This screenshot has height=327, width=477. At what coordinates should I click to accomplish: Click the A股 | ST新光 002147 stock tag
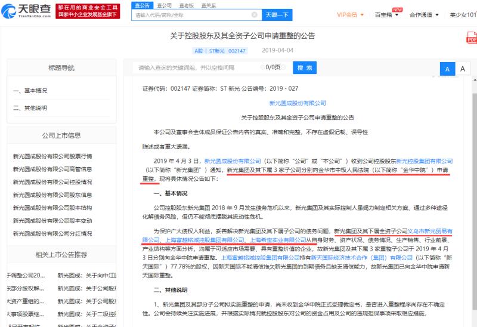pyautogui.click(x=220, y=51)
